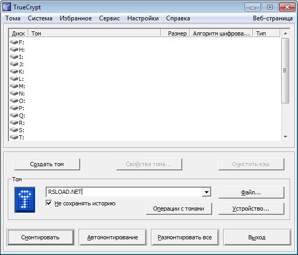Expand the volume path dropdown arrow
This screenshot has height=255, width=298.
[x=206, y=192]
